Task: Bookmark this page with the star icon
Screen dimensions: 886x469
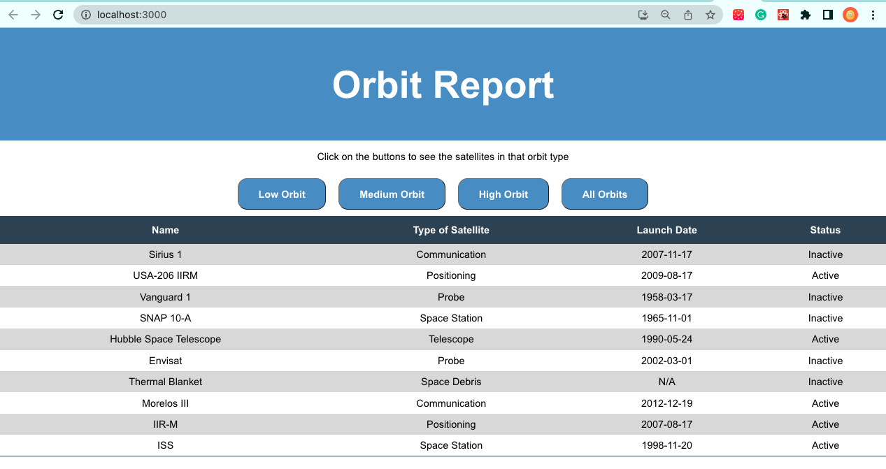Action: [x=710, y=15]
